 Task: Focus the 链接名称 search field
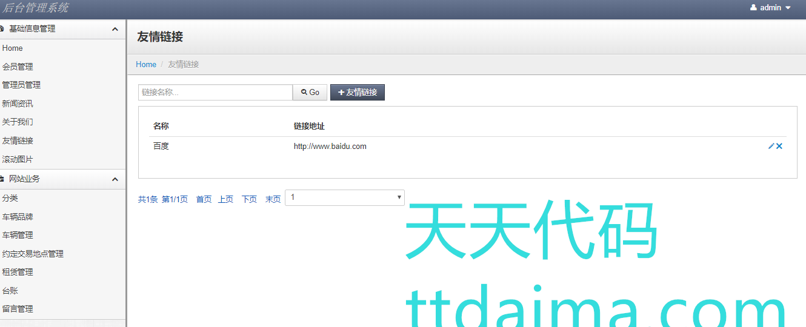pyautogui.click(x=215, y=92)
